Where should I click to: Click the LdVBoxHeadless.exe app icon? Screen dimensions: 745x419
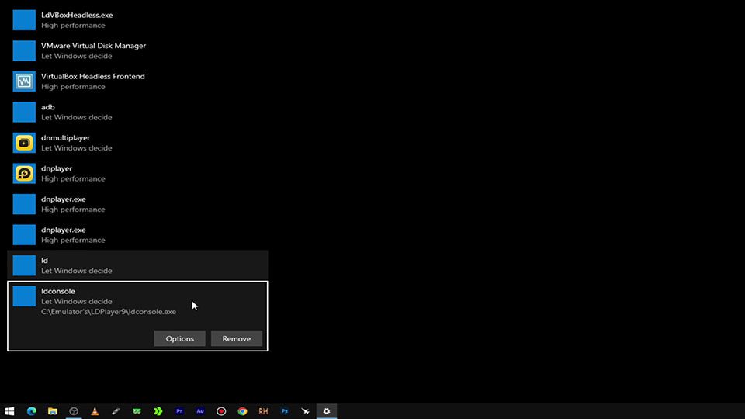point(24,20)
